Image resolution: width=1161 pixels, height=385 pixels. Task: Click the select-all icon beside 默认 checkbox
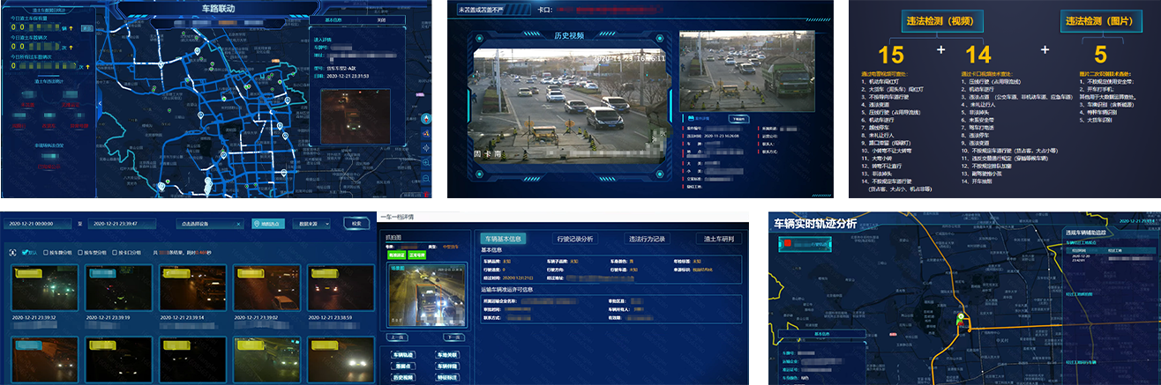(12, 252)
